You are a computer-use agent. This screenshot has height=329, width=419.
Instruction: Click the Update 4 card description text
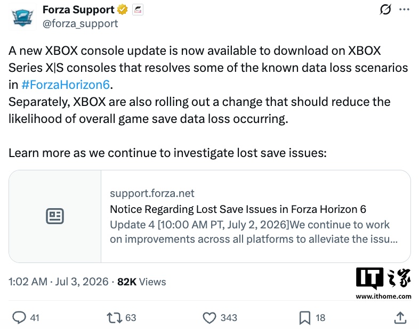pos(254,232)
